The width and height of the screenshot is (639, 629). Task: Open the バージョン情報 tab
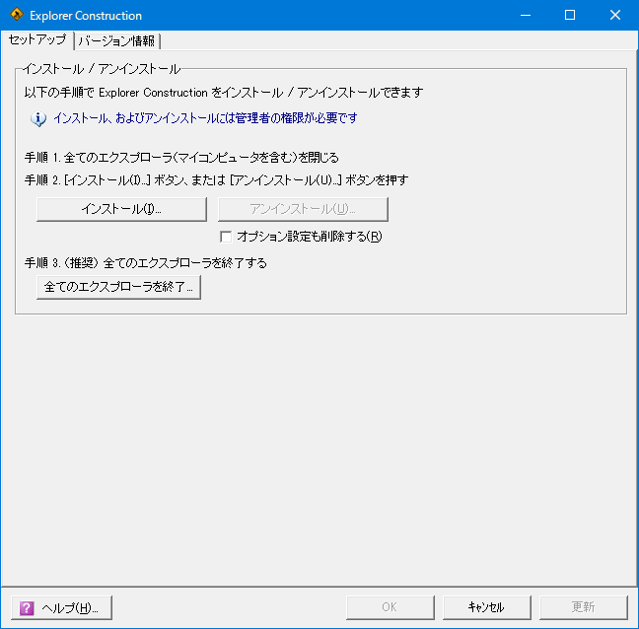(117, 40)
